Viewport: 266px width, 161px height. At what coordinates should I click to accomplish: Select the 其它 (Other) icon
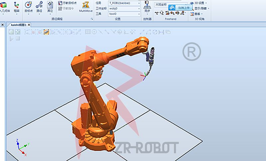[x=50, y=7]
